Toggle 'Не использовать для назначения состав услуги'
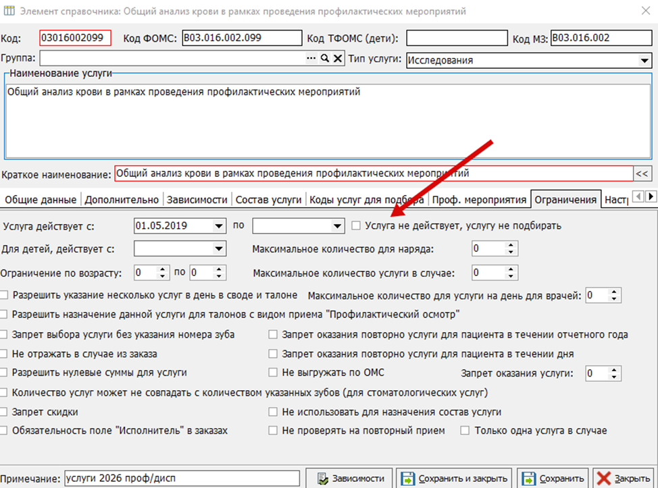Image resolution: width=658 pixels, height=488 pixels. 273,412
